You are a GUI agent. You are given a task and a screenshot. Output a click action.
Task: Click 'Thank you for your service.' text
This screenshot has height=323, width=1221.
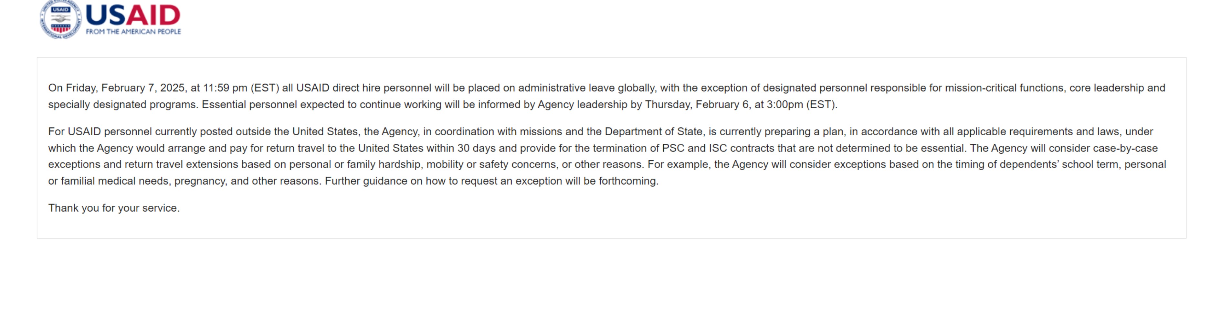[x=114, y=208]
